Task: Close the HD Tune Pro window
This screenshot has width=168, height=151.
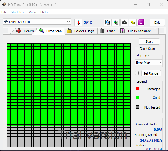Action: (162, 4)
